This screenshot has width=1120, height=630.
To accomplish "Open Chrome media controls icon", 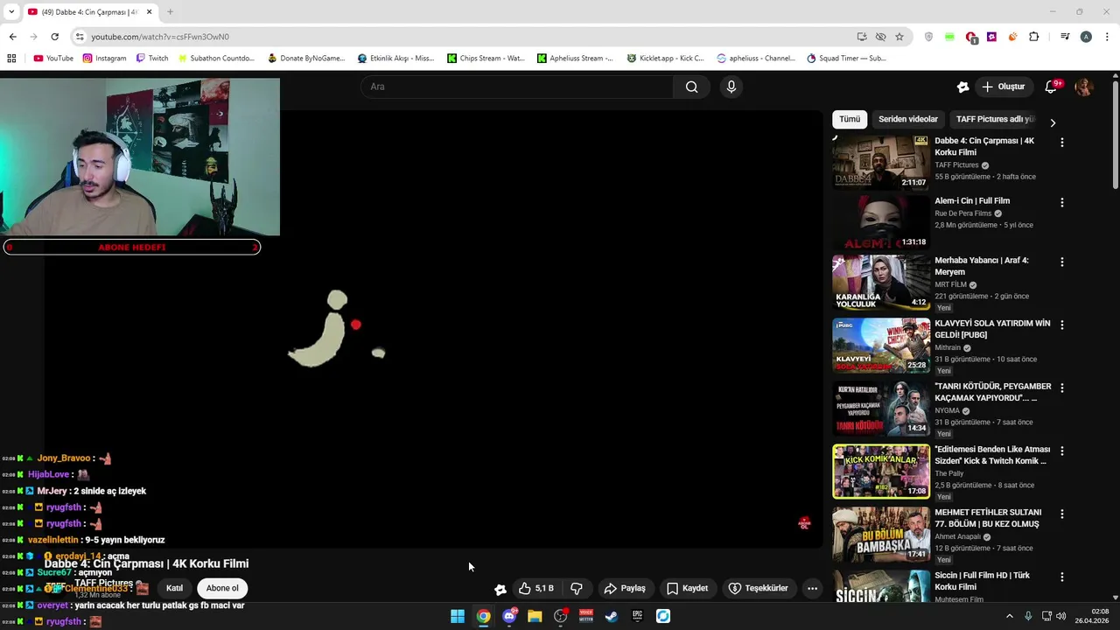I will pos(1065,37).
